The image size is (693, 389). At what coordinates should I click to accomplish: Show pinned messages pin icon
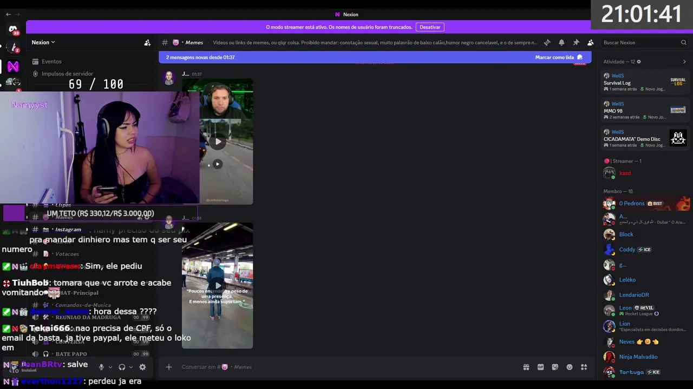(576, 43)
